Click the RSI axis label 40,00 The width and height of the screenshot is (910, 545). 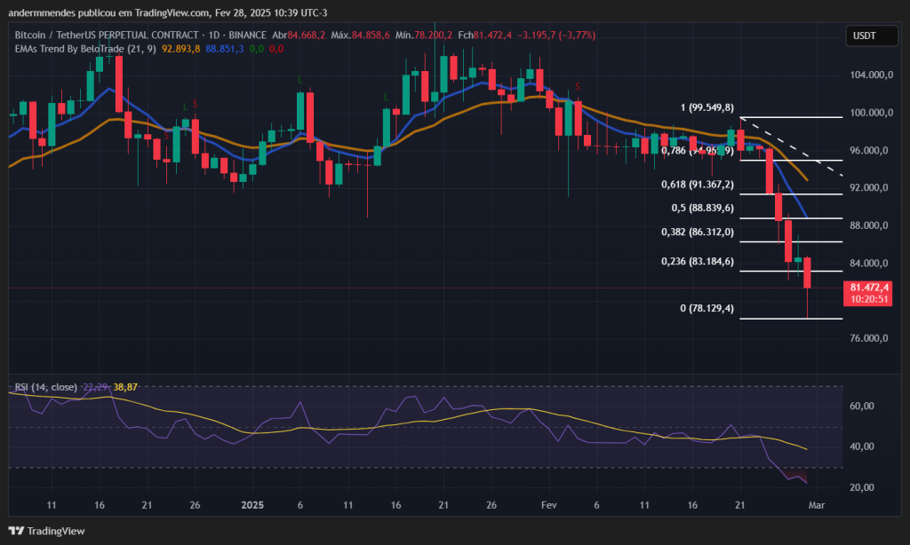(862, 446)
